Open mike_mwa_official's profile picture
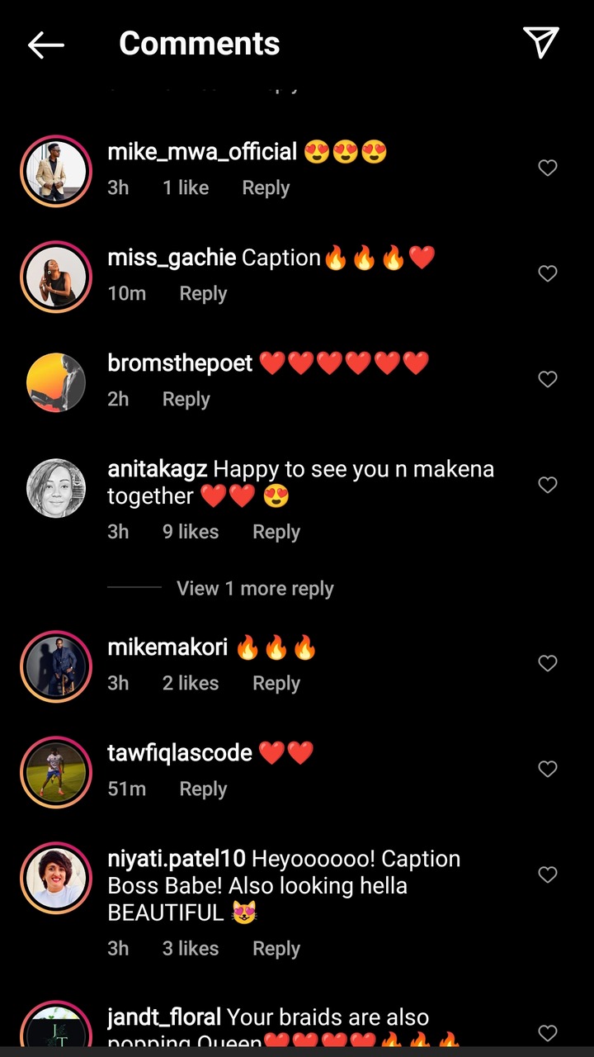Screen dimensions: 594x1057 (56, 171)
